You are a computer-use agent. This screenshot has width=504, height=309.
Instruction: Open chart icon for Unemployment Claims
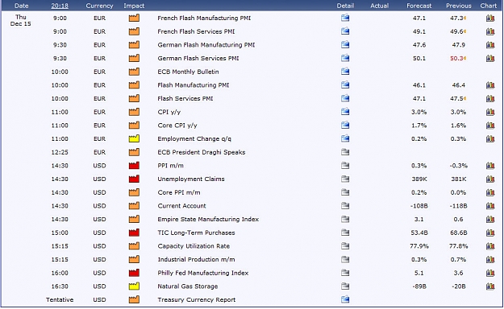(490, 179)
